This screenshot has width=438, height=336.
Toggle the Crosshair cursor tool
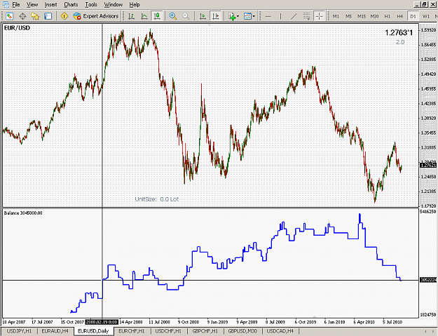[x=320, y=16]
